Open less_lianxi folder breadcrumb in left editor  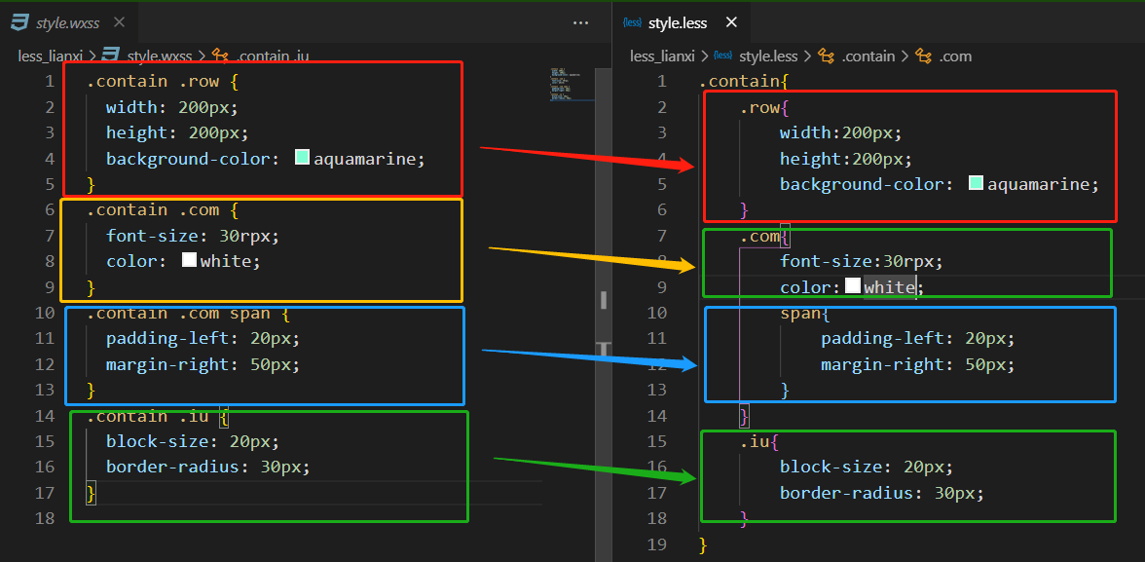[x=50, y=56]
